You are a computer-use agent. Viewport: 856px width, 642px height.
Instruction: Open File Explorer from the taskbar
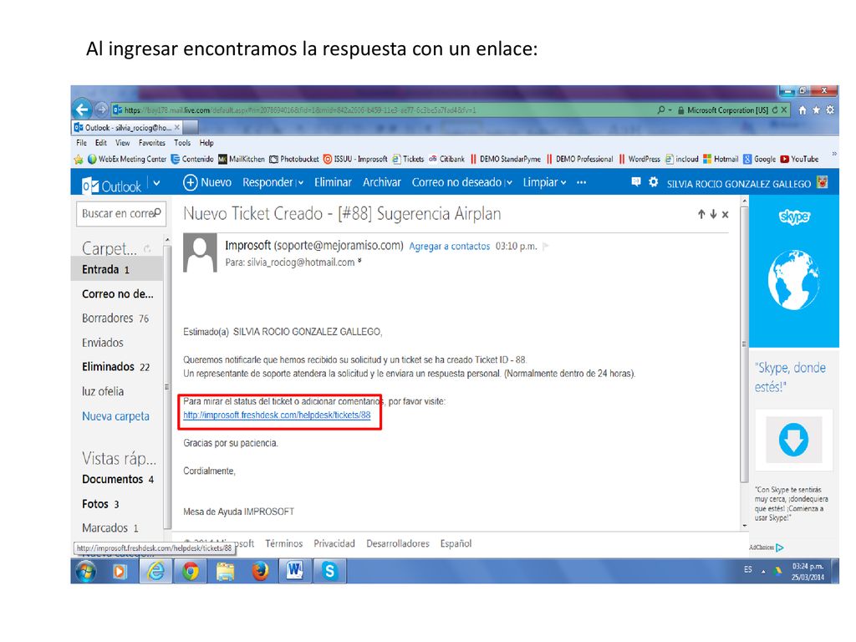coord(225,571)
